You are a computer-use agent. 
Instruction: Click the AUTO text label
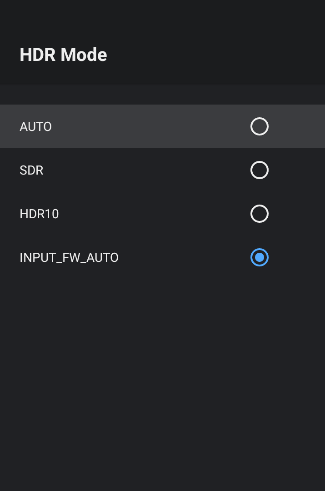pyautogui.click(x=35, y=126)
